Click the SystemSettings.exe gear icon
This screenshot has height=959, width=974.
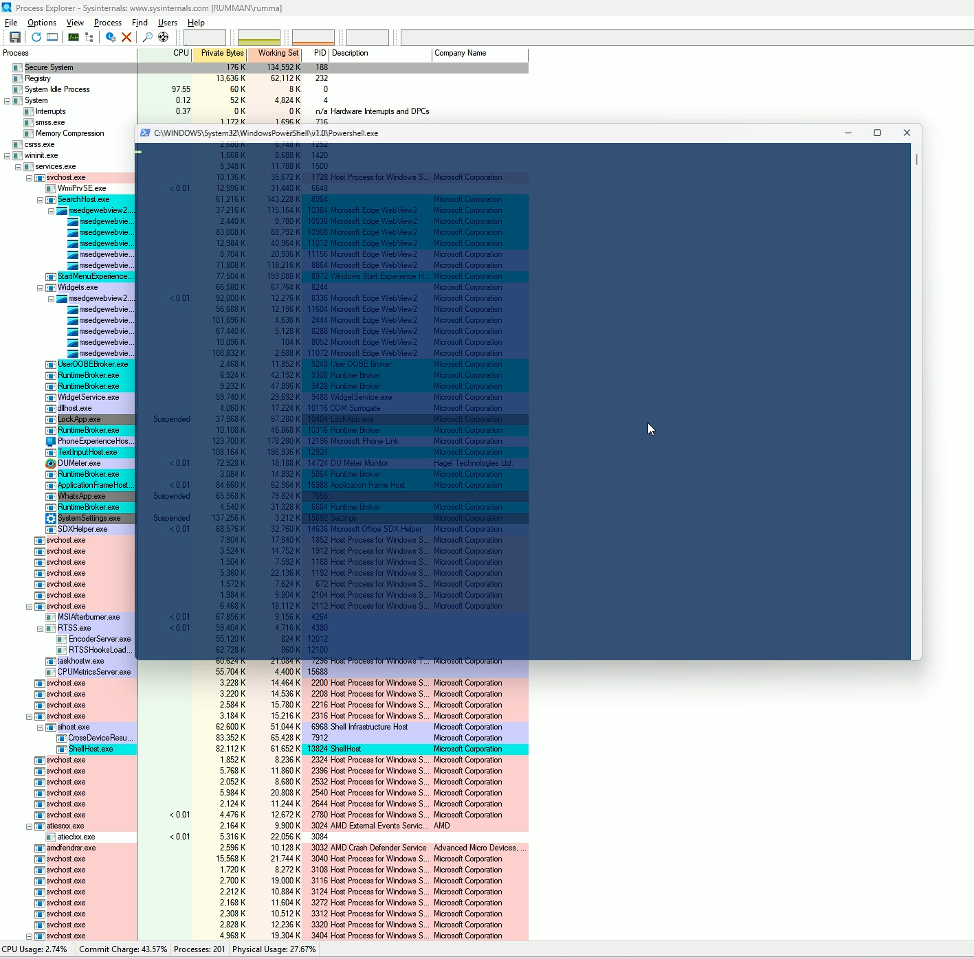pyautogui.click(x=51, y=518)
